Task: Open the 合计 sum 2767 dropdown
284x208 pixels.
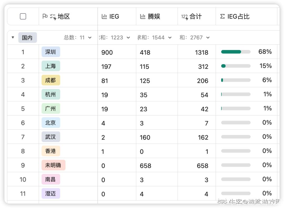Action: tap(195, 38)
